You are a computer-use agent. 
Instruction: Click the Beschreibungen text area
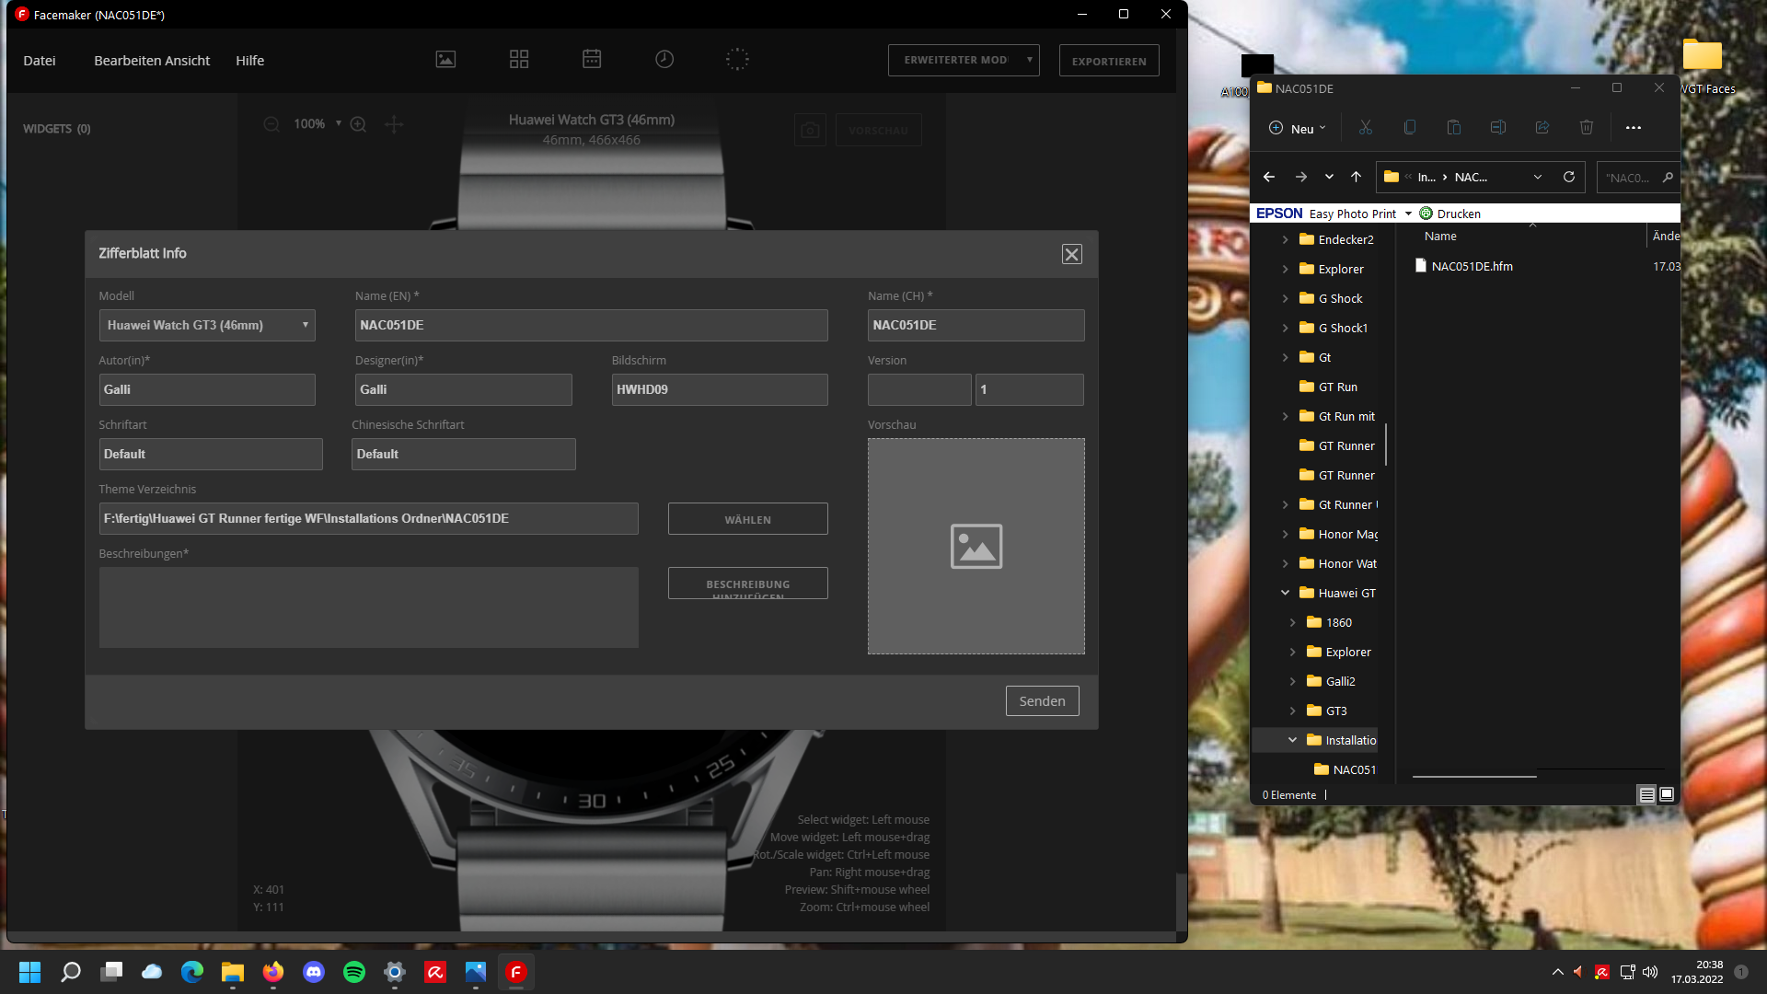point(368,607)
